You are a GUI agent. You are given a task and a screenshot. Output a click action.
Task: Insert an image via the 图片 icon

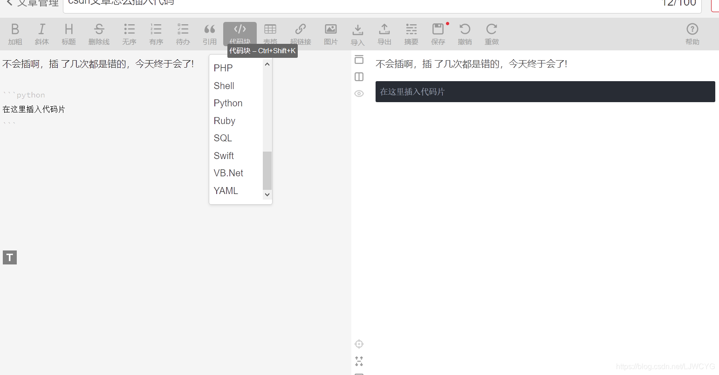pyautogui.click(x=331, y=34)
